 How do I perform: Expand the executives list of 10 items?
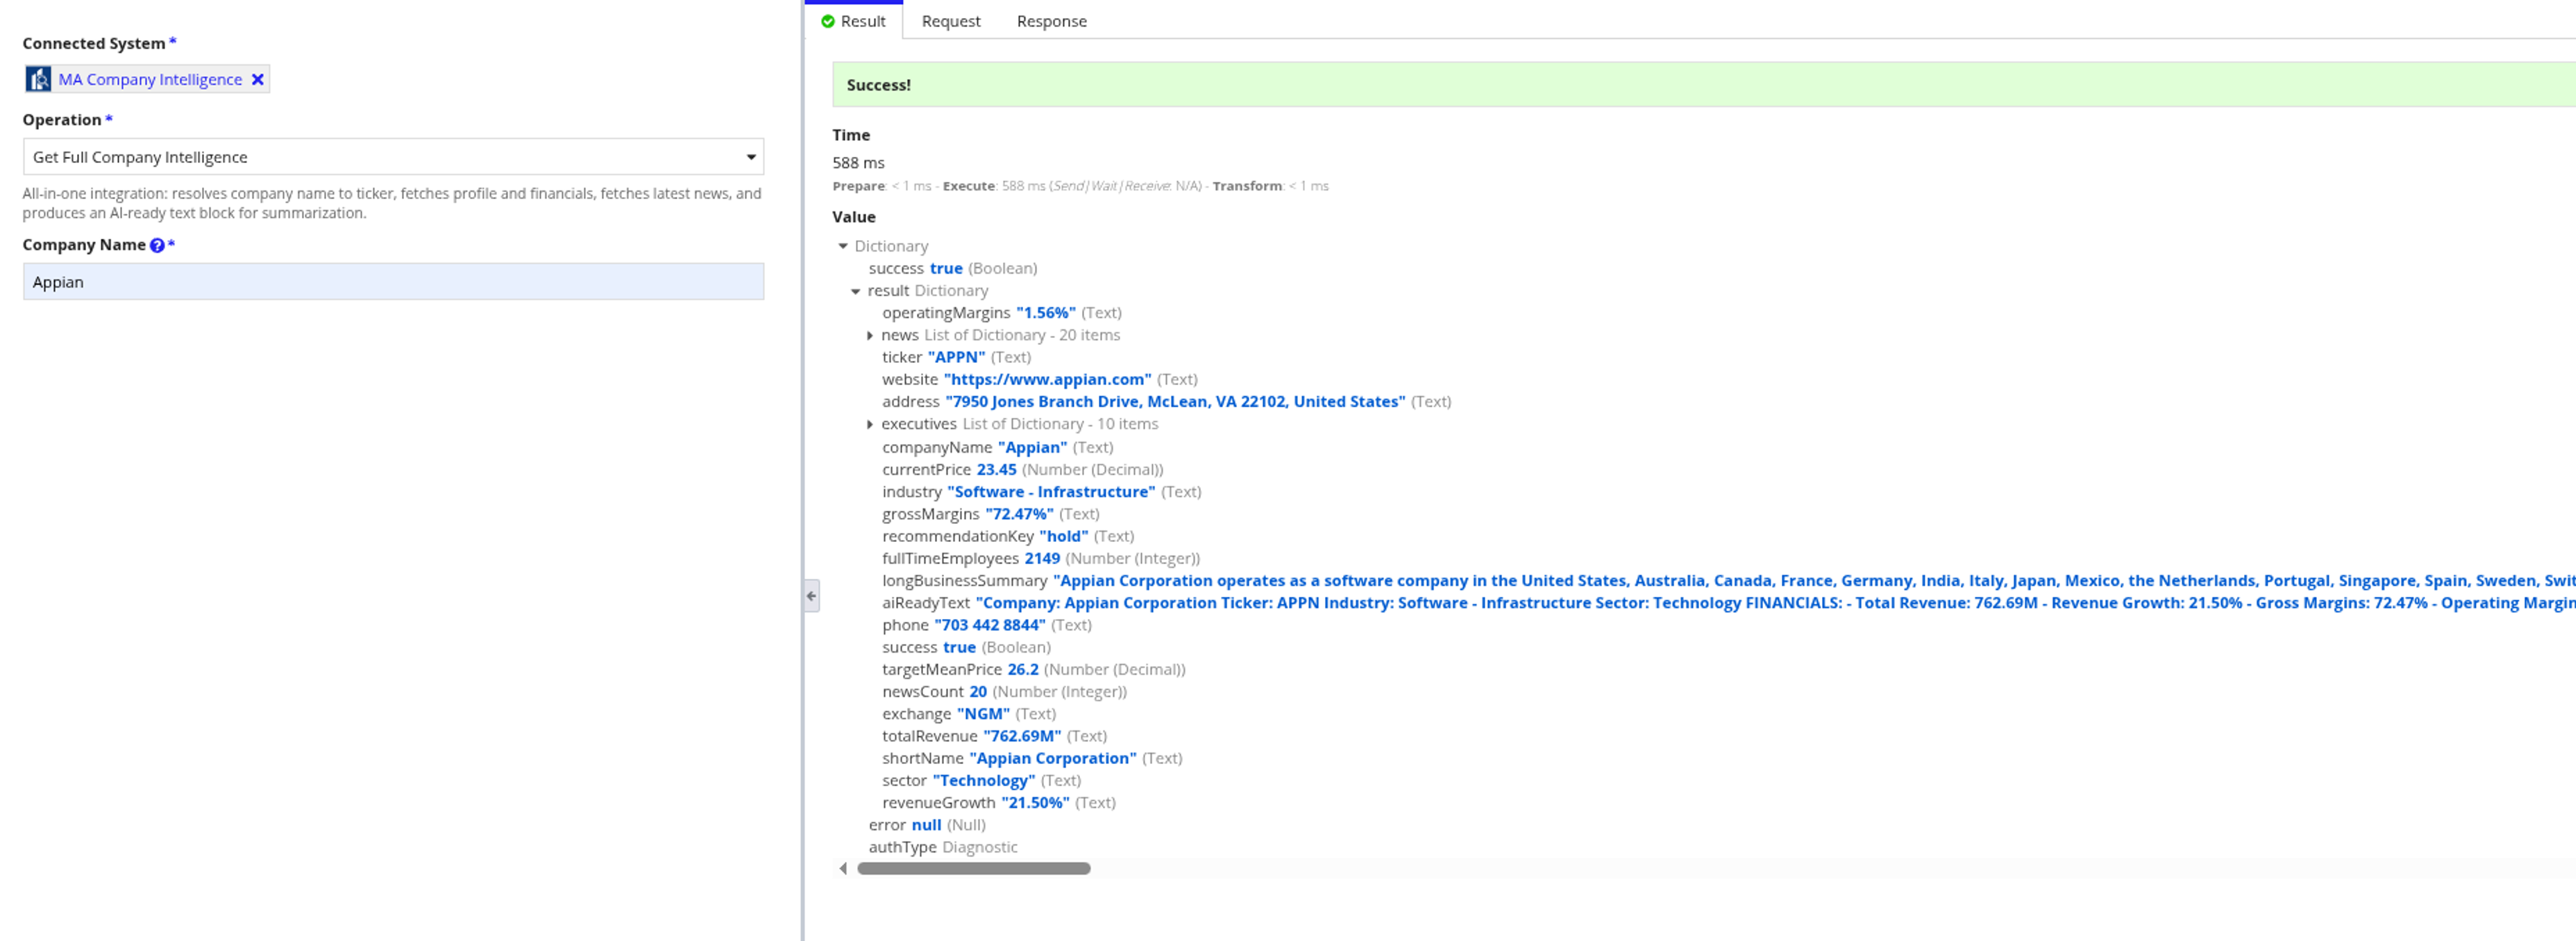point(870,424)
